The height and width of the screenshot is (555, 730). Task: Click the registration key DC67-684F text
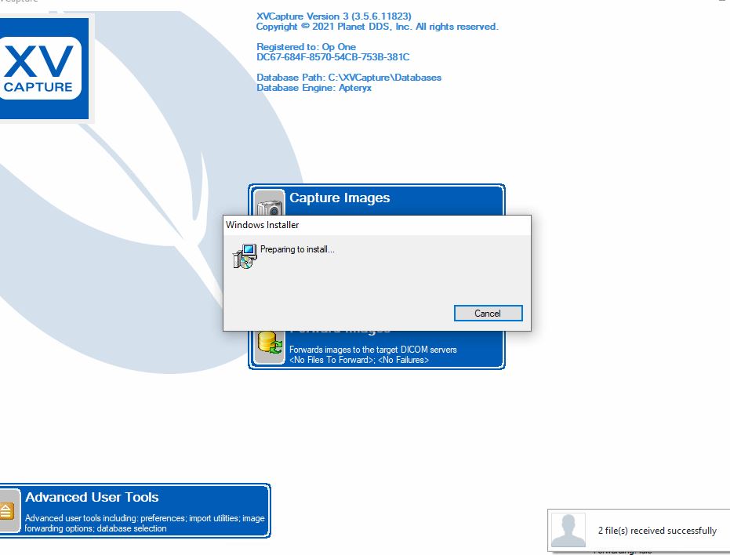click(333, 57)
